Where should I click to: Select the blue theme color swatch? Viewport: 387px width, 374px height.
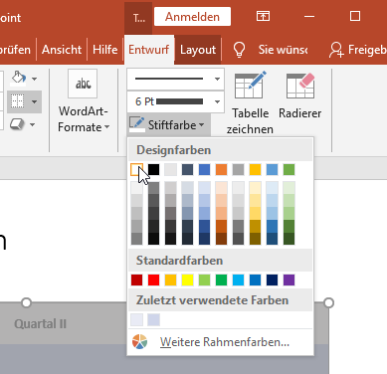204,169
